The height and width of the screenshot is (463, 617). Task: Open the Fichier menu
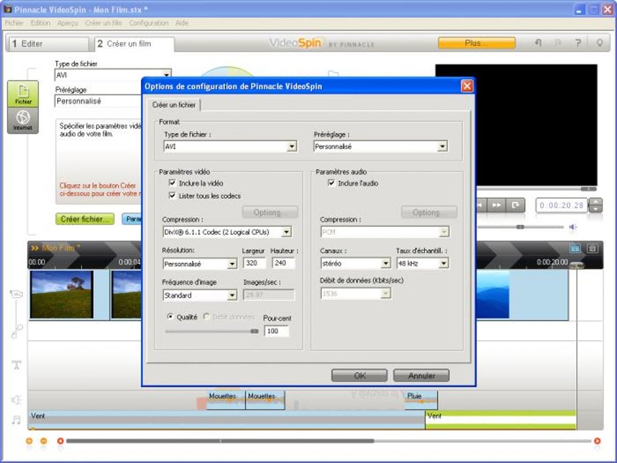coord(14,23)
